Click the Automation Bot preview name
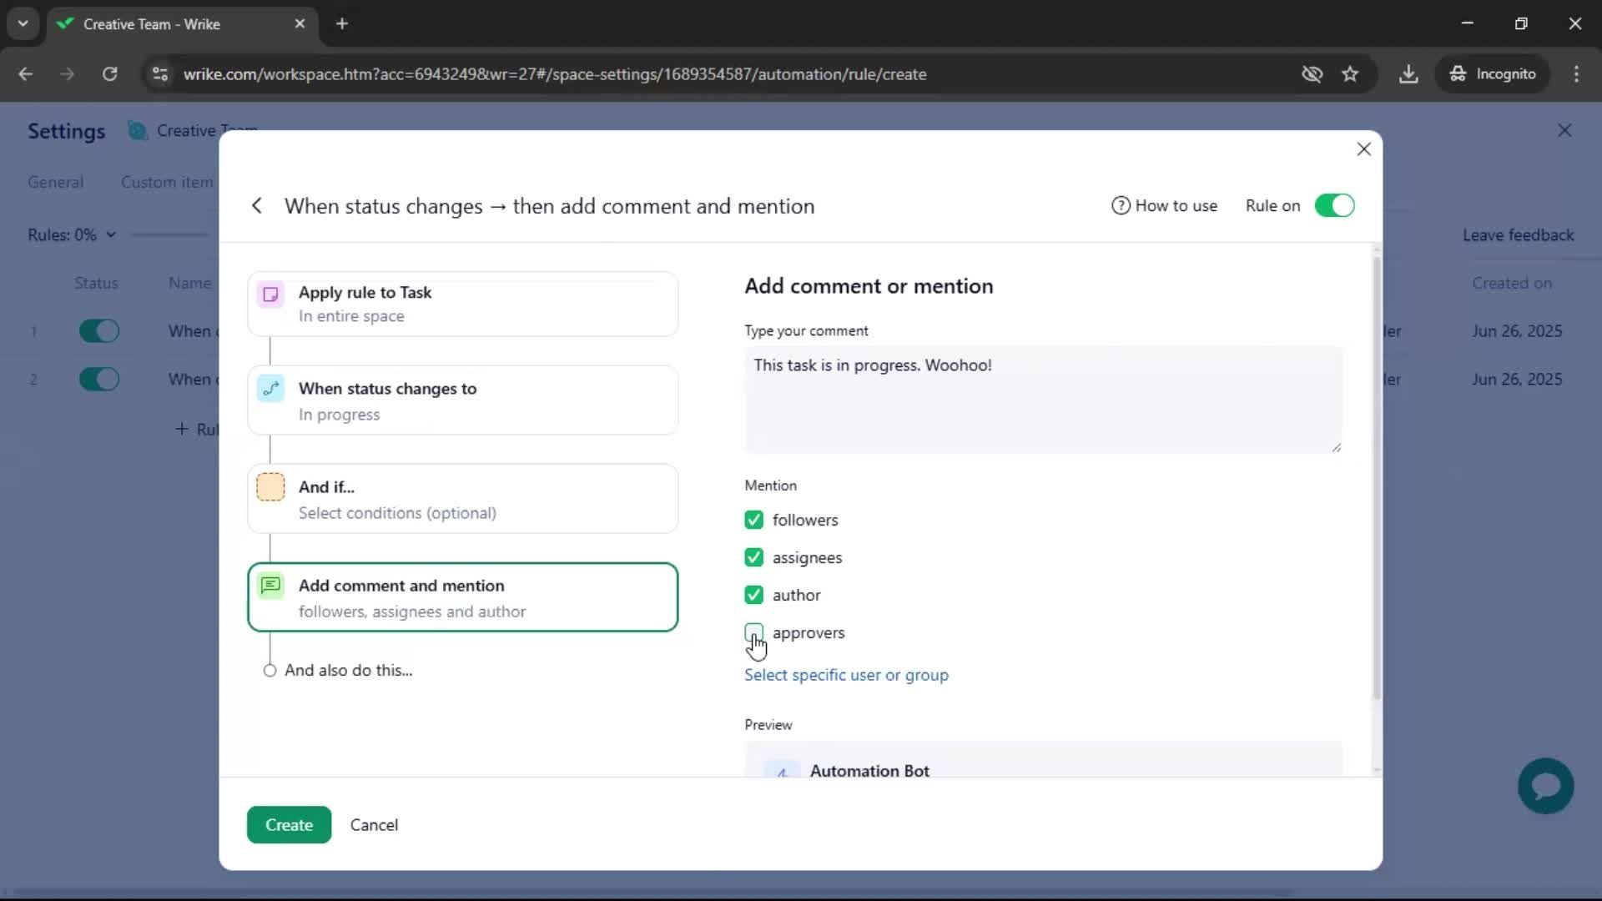Image resolution: width=1602 pixels, height=901 pixels. click(869, 772)
